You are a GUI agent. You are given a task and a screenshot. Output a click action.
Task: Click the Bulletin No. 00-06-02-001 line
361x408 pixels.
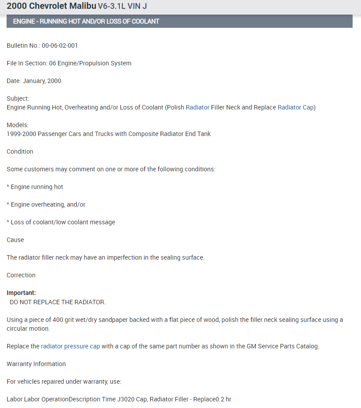pyautogui.click(x=42, y=45)
